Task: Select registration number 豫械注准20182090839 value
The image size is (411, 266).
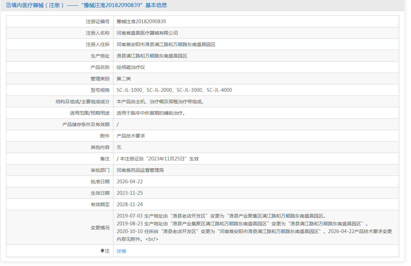Action: point(141,22)
